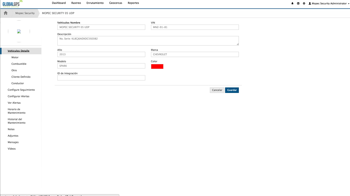Screen dimensions: 350x196
Task: Click the Descripción text area
Action: coord(148,40)
